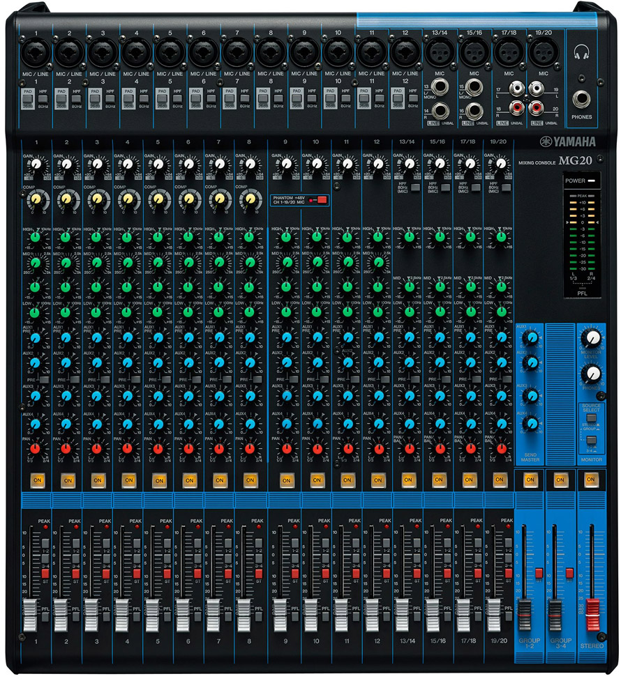Toggle the channel 12 ON button
Image resolution: width=621 pixels, height=681 pixels.
377,480
